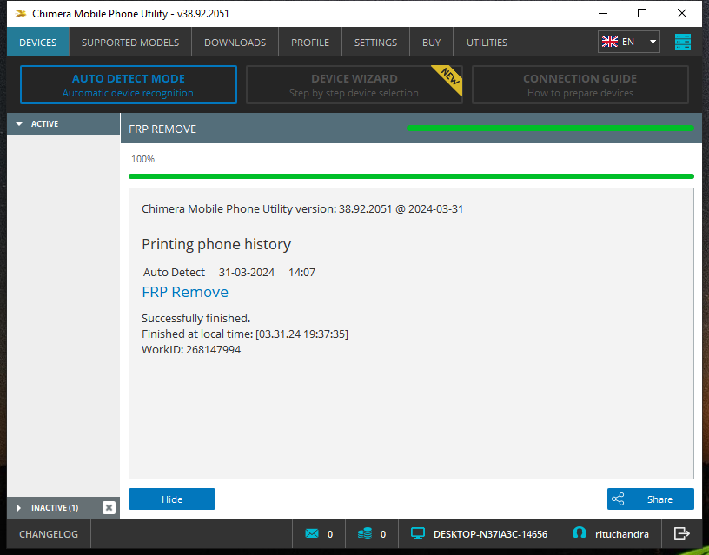The image size is (709, 555).
Task: Open the PROFILE tab
Action: (x=310, y=43)
